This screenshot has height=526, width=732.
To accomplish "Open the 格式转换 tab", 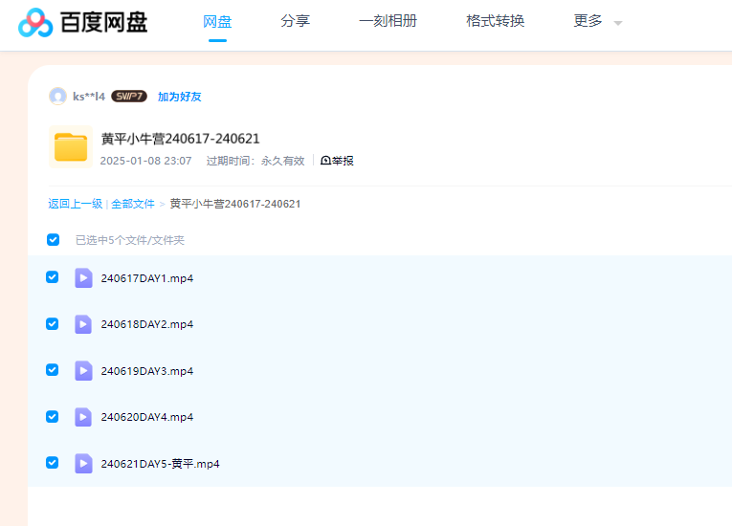I will (x=495, y=21).
